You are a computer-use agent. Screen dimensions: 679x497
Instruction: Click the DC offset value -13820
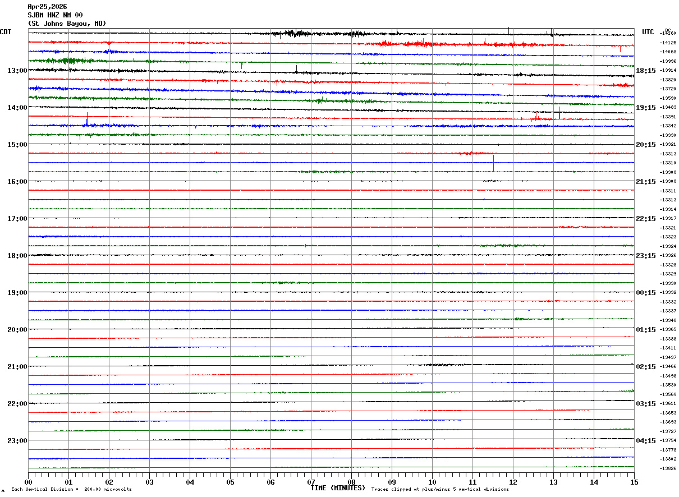(668, 80)
